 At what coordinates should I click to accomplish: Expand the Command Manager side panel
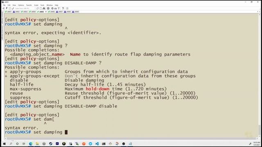(x=2, y=33)
